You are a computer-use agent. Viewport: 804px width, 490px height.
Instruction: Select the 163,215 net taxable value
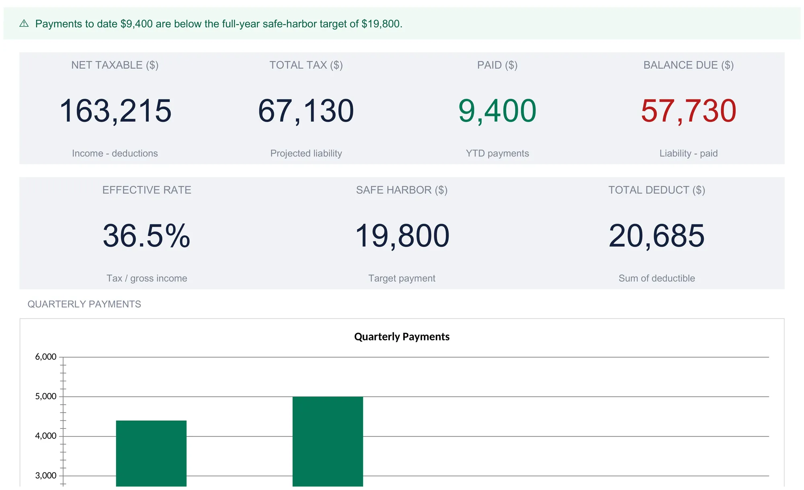(x=115, y=111)
